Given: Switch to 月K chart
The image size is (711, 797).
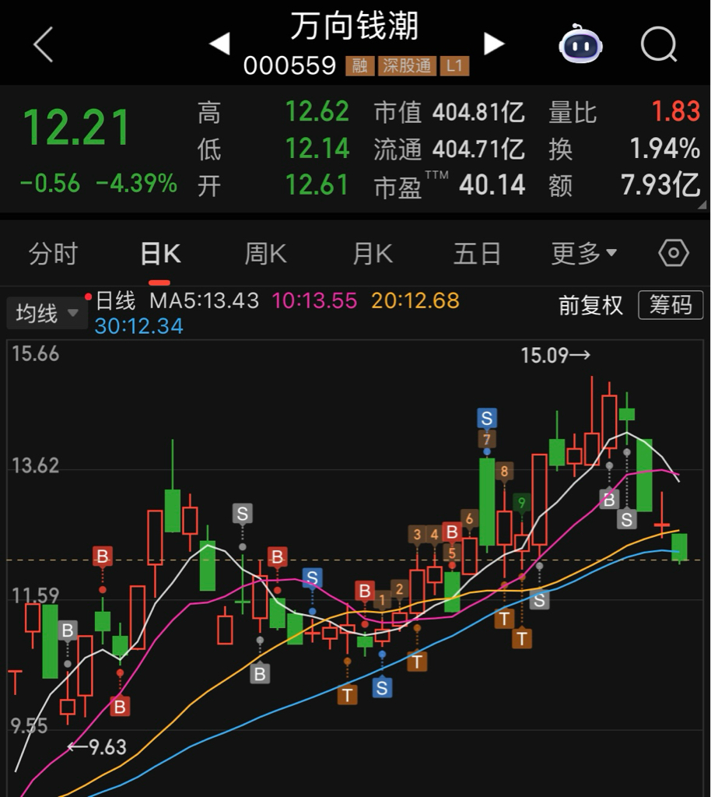Looking at the screenshot, I should [x=373, y=254].
